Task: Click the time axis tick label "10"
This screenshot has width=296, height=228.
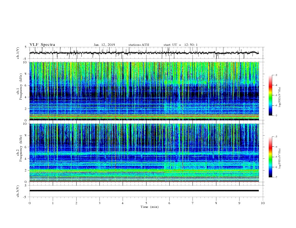Action: 263,203
